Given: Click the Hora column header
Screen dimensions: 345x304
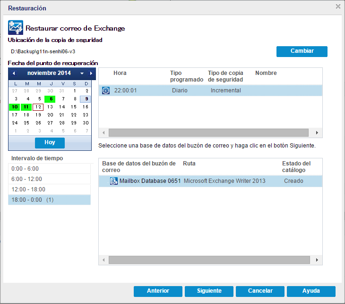Looking at the screenshot, I should (x=120, y=73).
